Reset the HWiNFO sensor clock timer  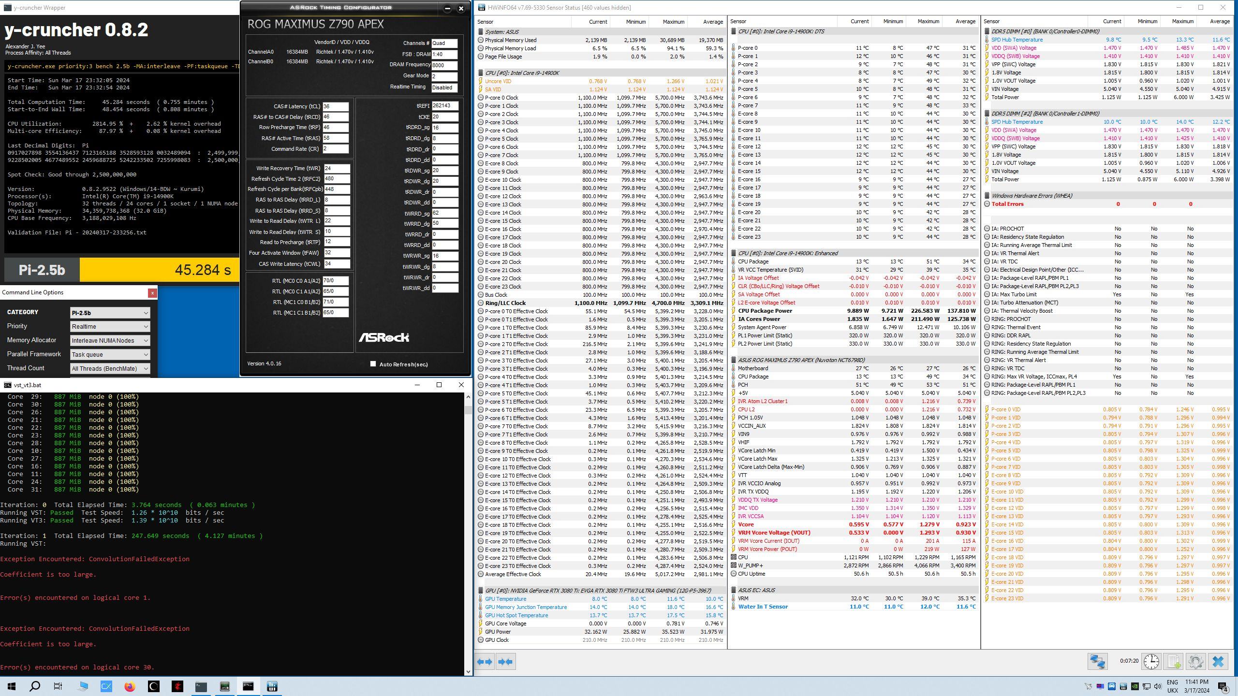click(x=1151, y=662)
